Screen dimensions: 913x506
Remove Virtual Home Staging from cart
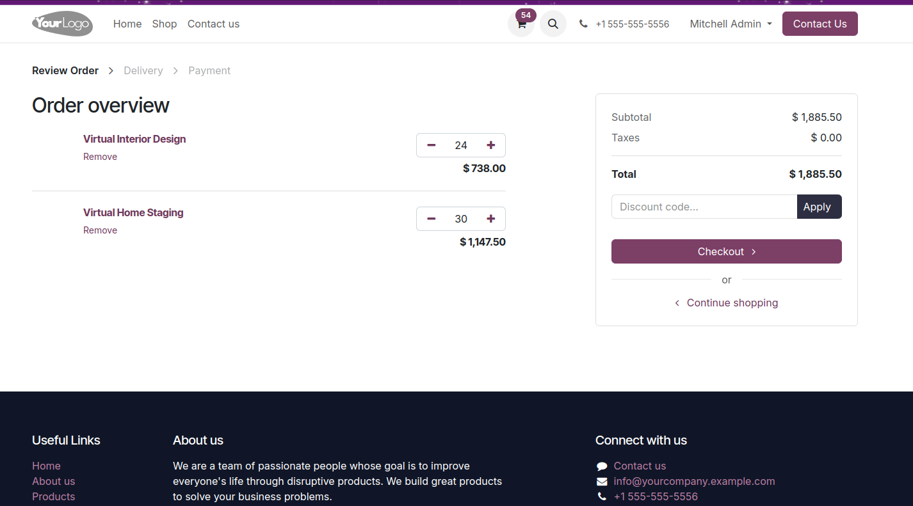(100, 230)
